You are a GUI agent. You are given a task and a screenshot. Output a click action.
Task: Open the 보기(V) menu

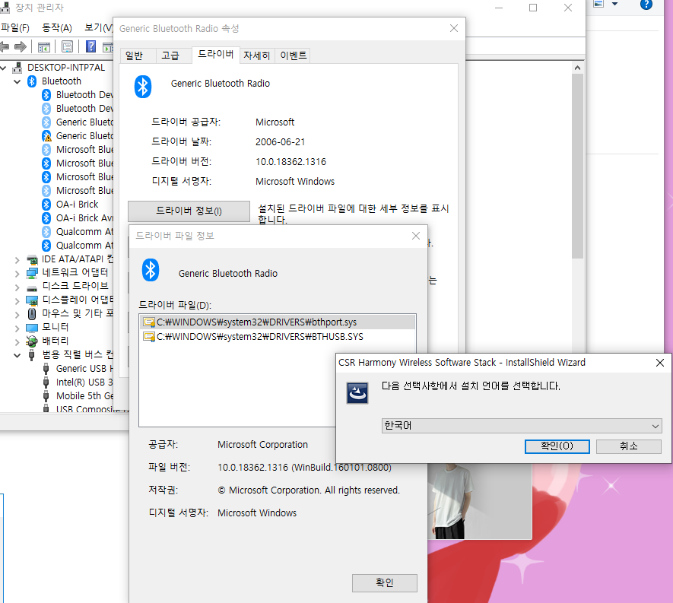coord(98,28)
